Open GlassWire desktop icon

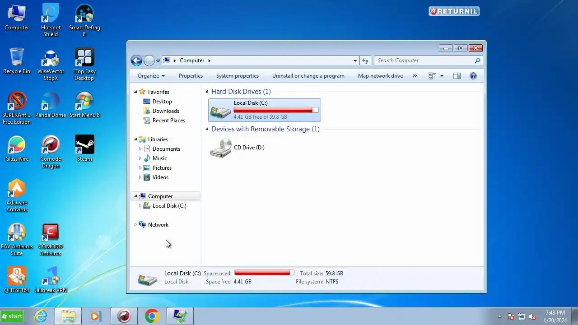point(17,149)
